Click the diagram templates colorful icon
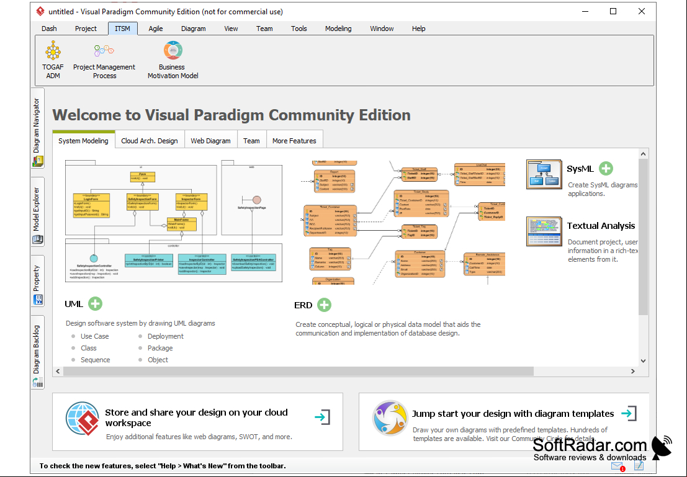This screenshot has height=477, width=687. pyautogui.click(x=389, y=418)
